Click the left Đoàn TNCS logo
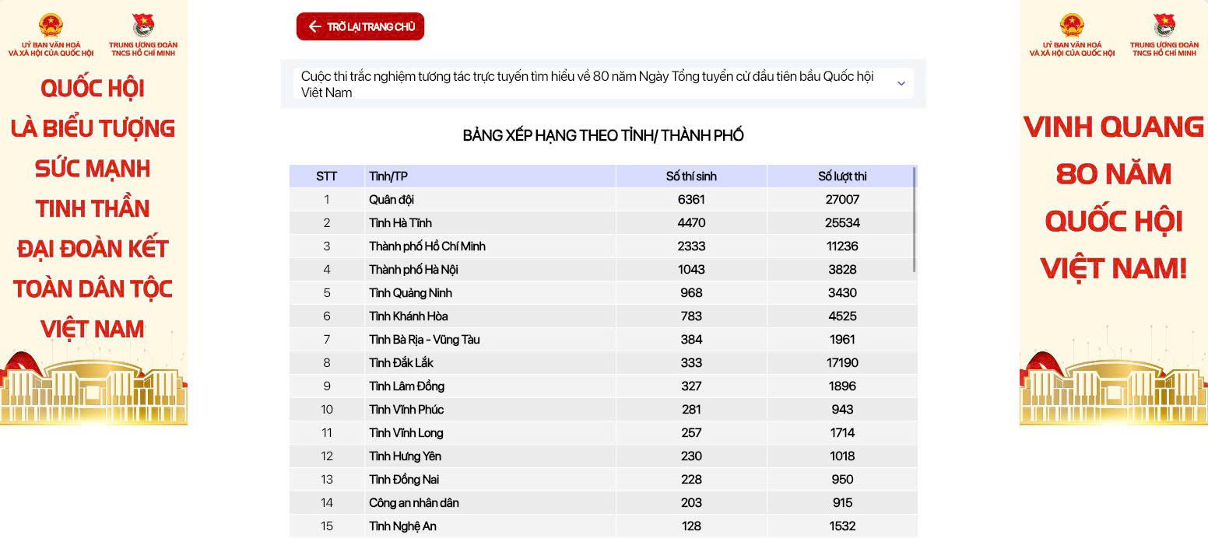 tap(143, 25)
